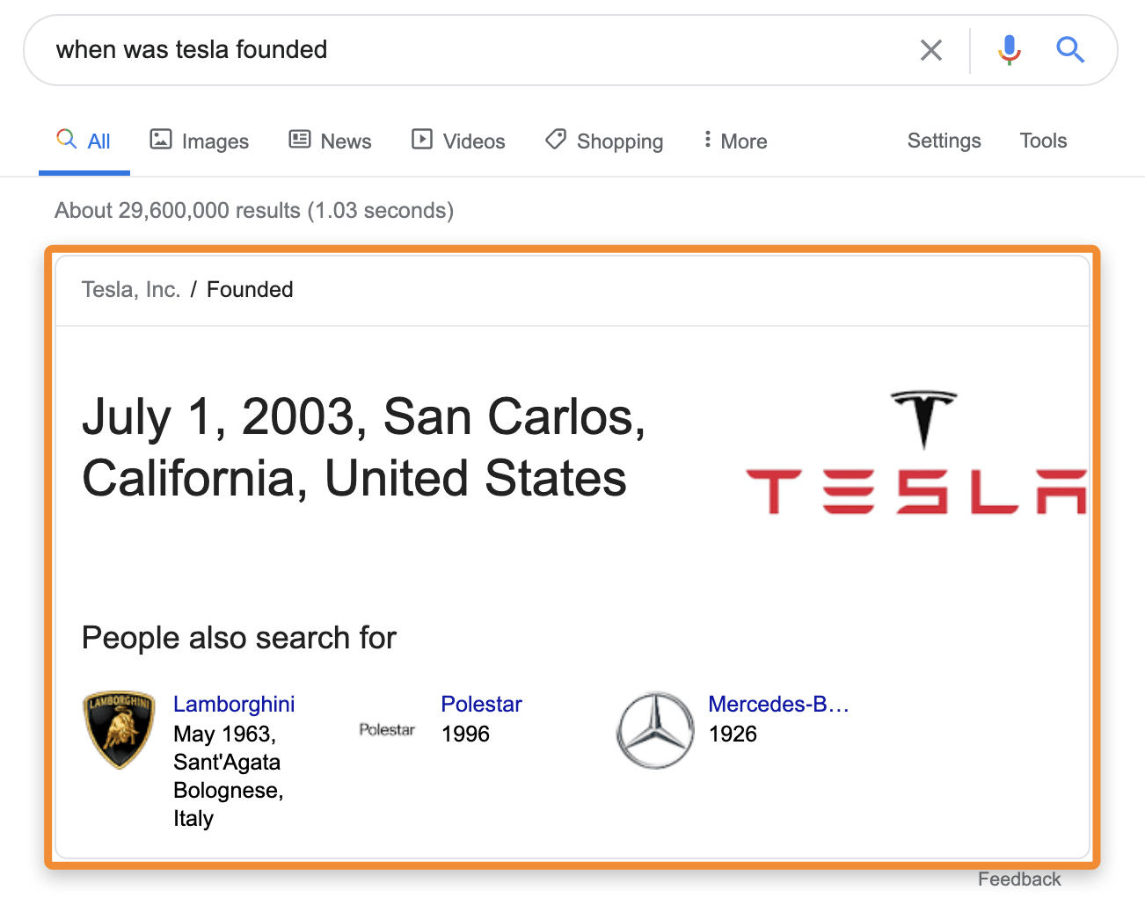
Task: Open the Tools options
Action: [x=1043, y=141]
